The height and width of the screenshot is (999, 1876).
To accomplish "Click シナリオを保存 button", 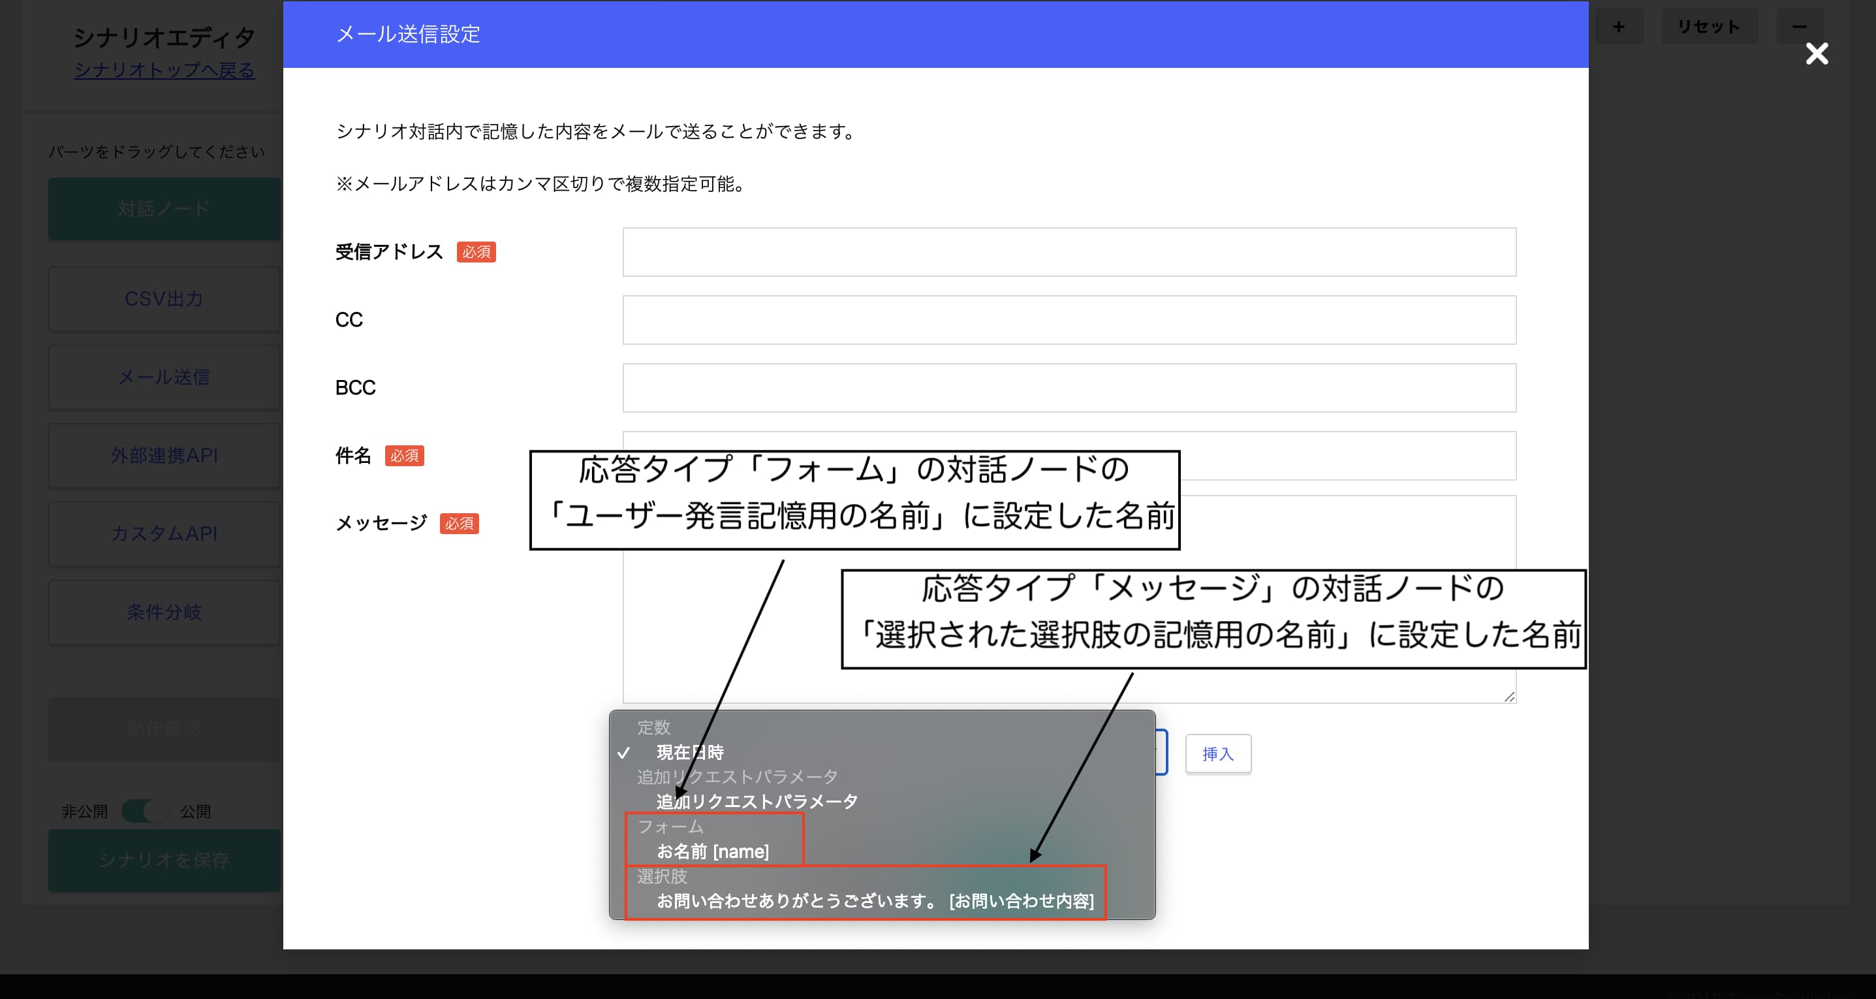I will point(164,860).
